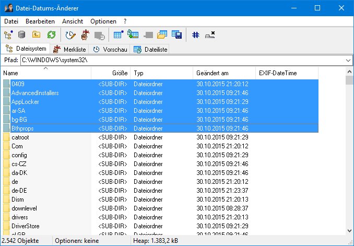Open the Optionen menu
Screen dimensions: 354x246
tap(103, 21)
